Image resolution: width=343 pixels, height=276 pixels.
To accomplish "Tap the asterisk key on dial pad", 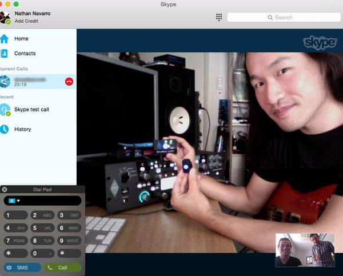I will click(16, 253).
